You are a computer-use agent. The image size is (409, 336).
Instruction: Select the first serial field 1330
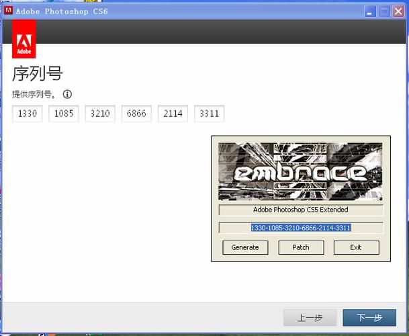click(x=28, y=114)
